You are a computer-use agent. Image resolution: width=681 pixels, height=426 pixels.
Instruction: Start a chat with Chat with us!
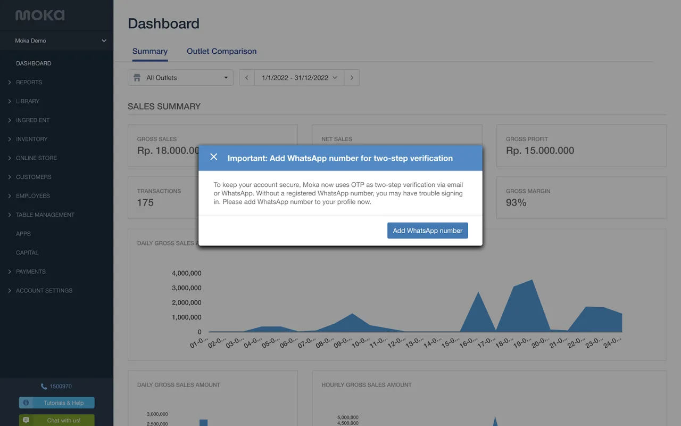point(56,420)
